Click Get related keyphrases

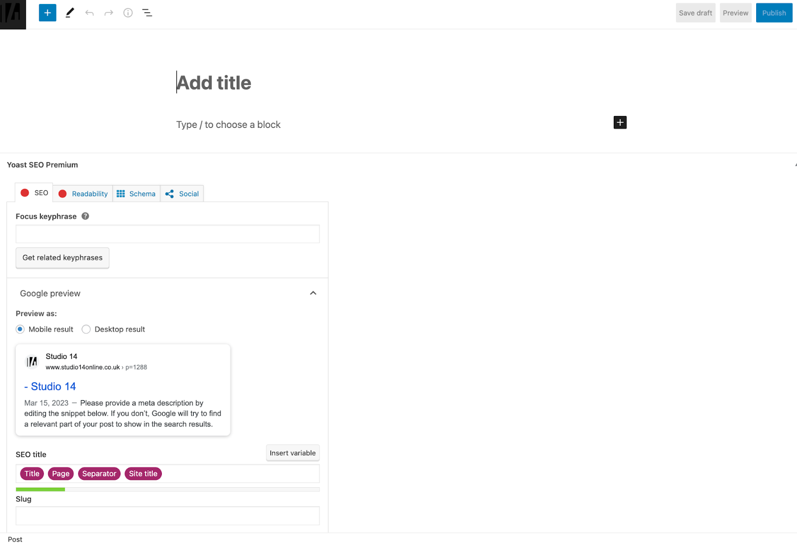(62, 258)
